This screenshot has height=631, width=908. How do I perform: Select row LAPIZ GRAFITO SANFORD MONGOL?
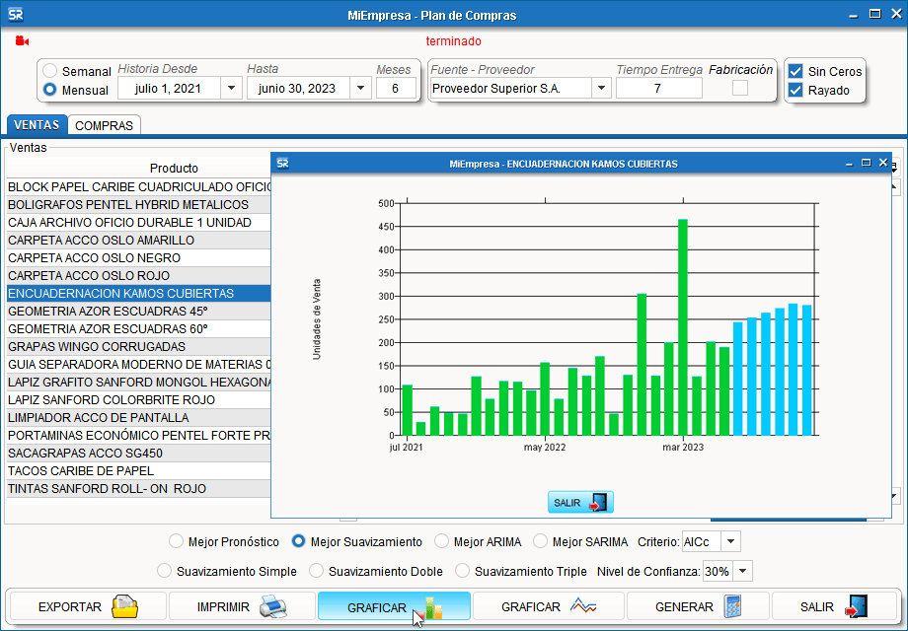point(138,383)
